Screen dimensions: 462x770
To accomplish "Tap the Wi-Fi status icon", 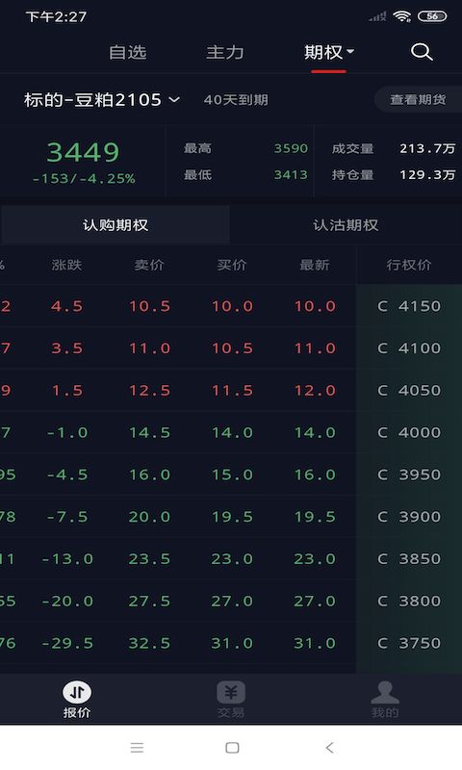I will [401, 16].
